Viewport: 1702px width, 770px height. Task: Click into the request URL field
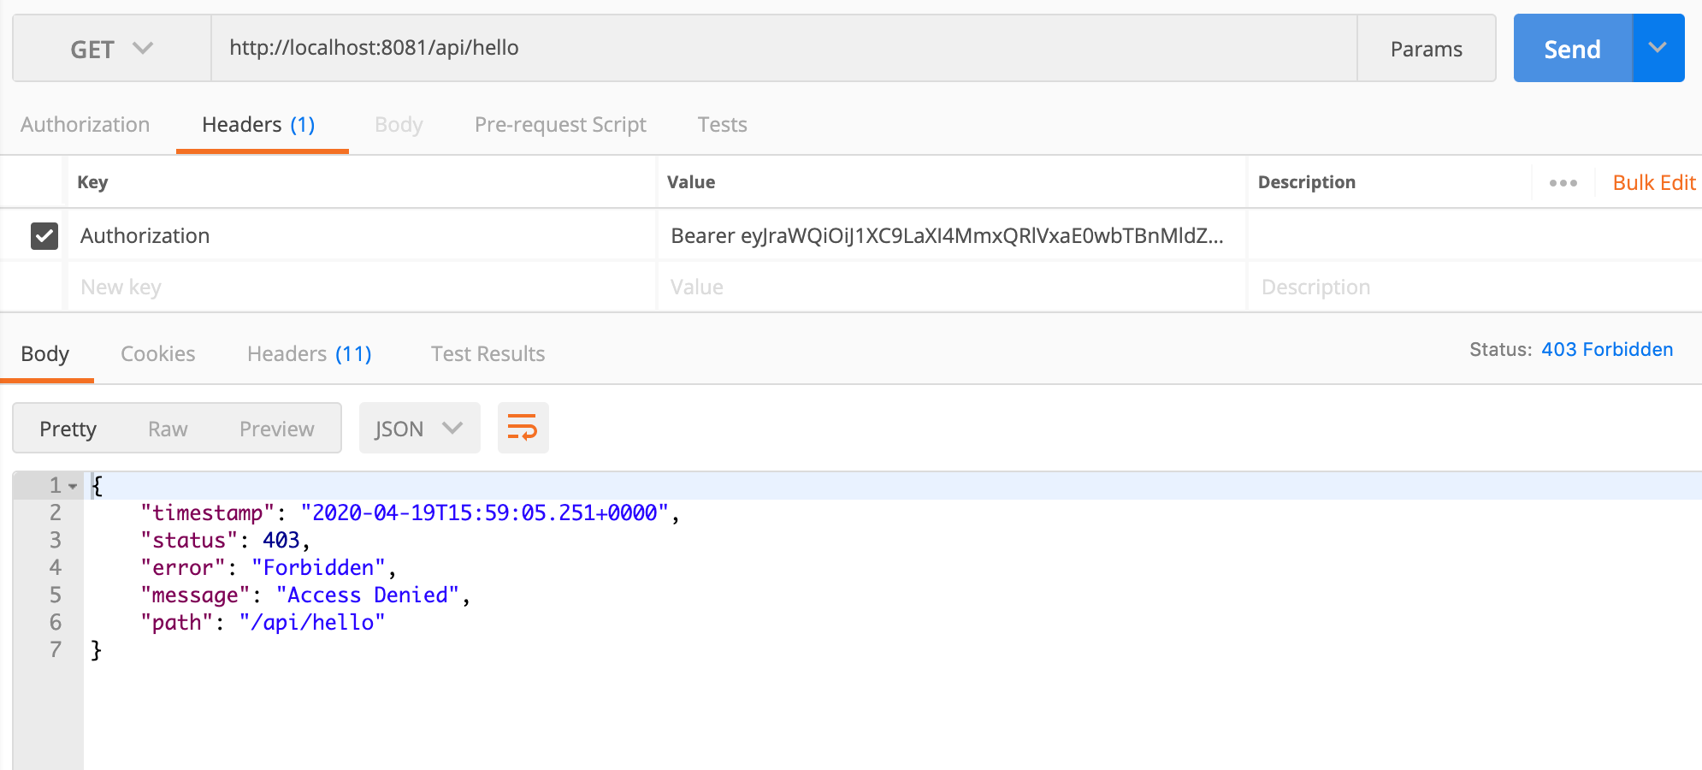pos(599,48)
